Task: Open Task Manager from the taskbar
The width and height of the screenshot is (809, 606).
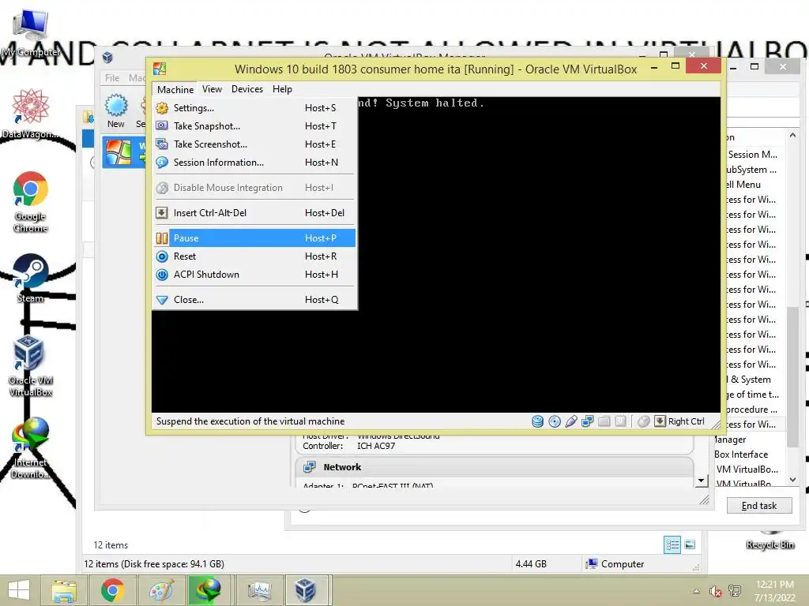Action: [x=258, y=590]
